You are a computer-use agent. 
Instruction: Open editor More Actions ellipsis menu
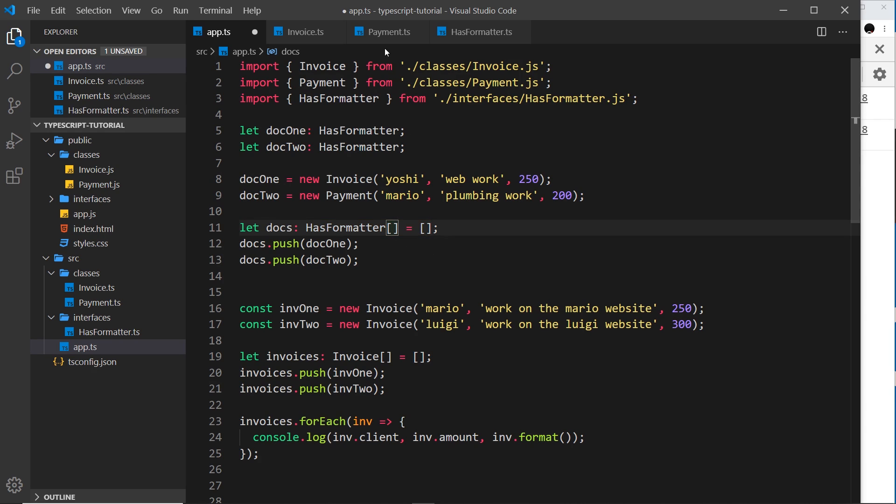(843, 32)
